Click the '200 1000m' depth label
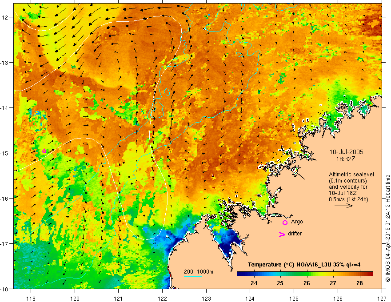Viewport: 391px width, 302px height. click(x=199, y=272)
